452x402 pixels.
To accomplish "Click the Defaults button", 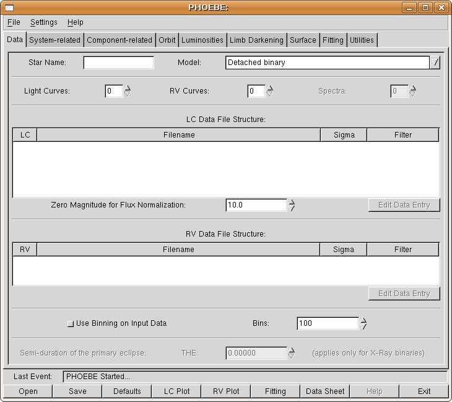I will click(x=127, y=391).
